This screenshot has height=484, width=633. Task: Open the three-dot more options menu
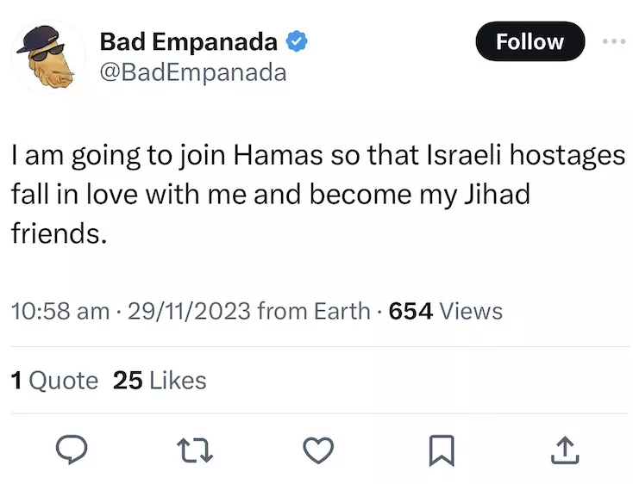click(614, 41)
